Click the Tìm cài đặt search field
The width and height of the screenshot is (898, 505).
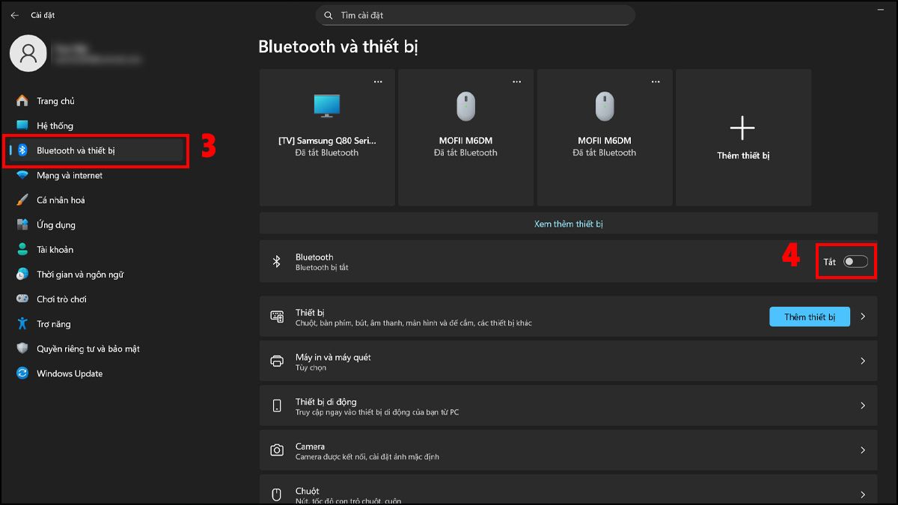tap(475, 15)
